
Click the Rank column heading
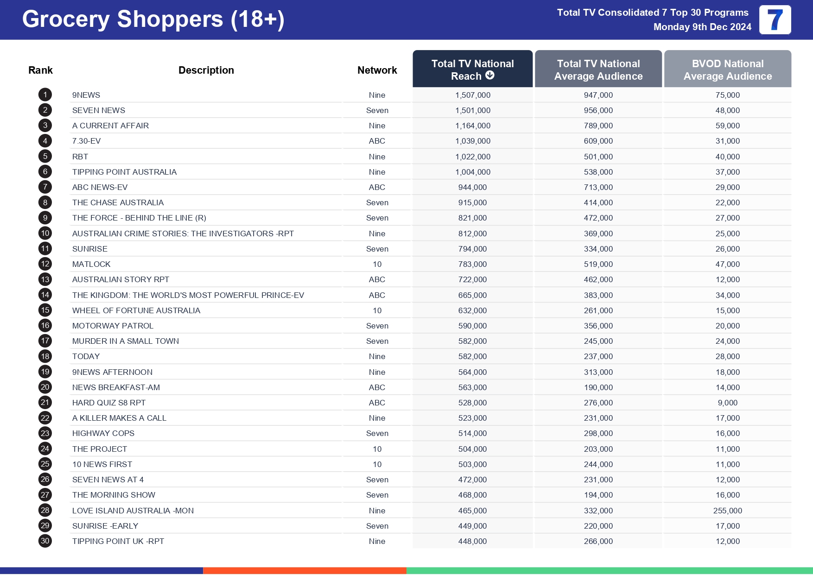click(x=40, y=70)
